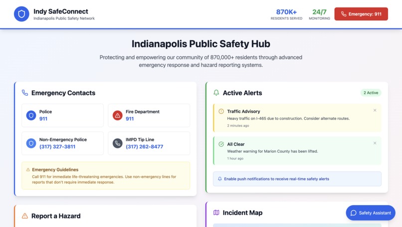This screenshot has height=227, width=402.
Task: Click the bell icon in push notifications banner
Action: pyautogui.click(x=220, y=179)
